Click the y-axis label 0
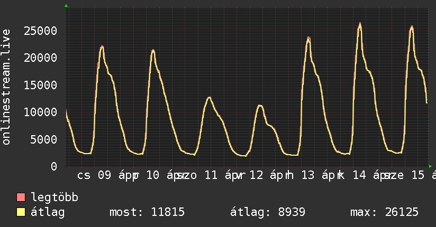436x227 pixels. [54, 166]
